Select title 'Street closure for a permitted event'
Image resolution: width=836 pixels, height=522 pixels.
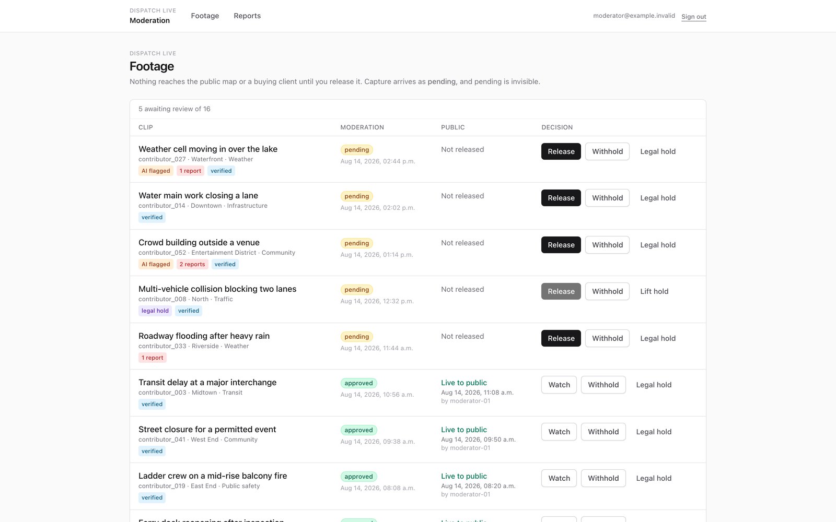coord(207,429)
